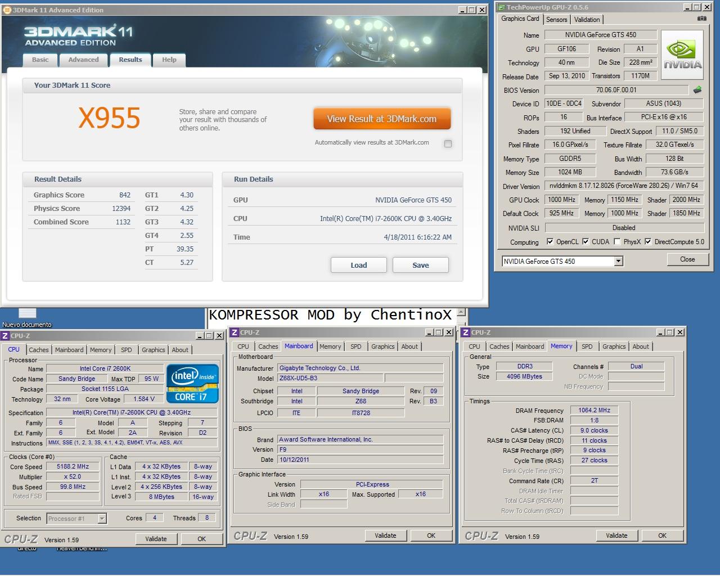720x576 pixels.
Task: Open the GeForce GTS 450 card dropdown
Action: click(619, 261)
